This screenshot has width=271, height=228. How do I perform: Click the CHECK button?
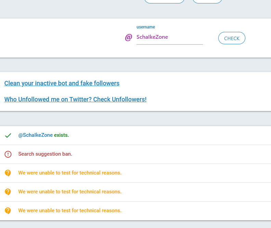232,38
